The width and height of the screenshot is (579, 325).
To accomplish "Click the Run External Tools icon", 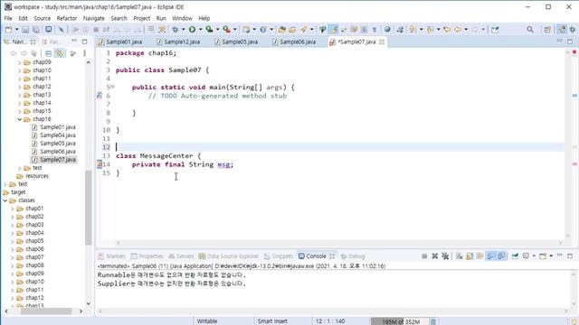I will click(227, 30).
